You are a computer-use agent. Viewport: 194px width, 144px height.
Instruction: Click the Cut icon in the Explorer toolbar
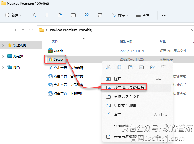(x=34, y=15)
